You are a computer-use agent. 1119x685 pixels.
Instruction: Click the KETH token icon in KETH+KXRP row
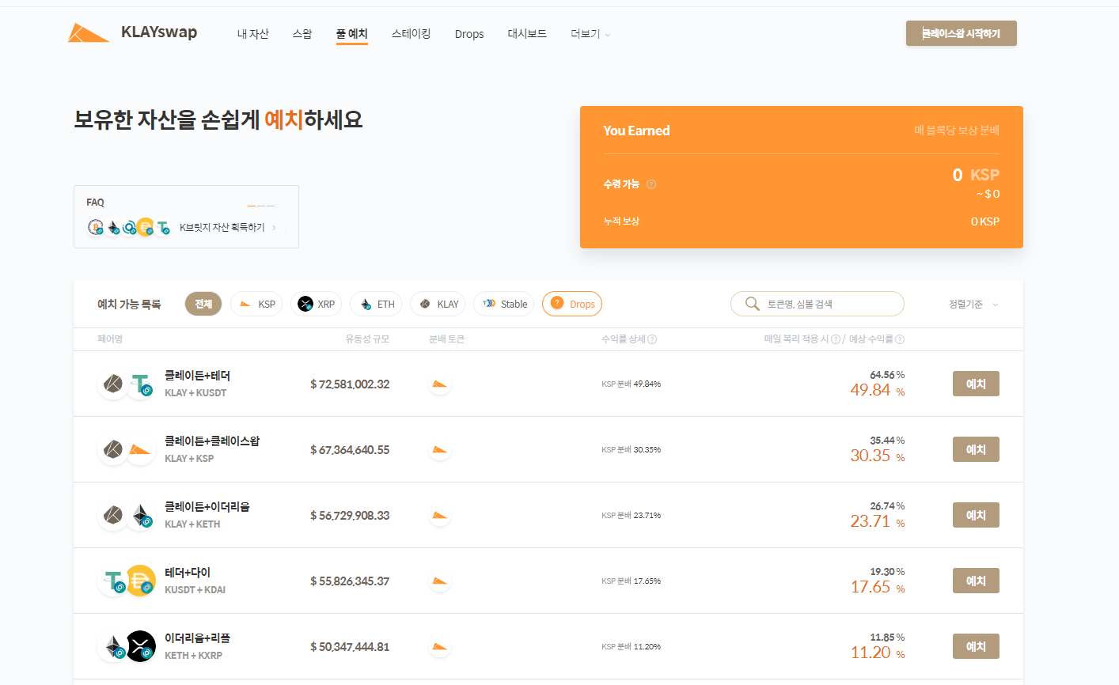coord(113,647)
